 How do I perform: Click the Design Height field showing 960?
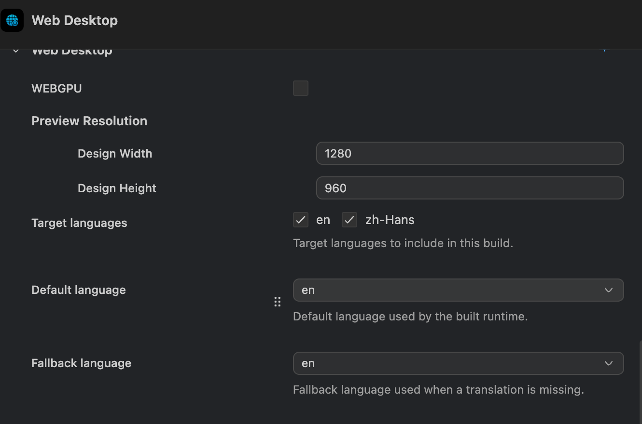click(470, 188)
